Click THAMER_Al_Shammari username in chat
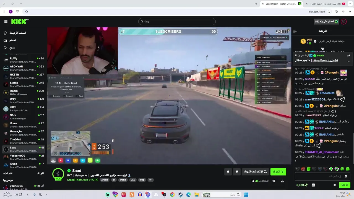The image size is (354, 199). (x=322, y=152)
